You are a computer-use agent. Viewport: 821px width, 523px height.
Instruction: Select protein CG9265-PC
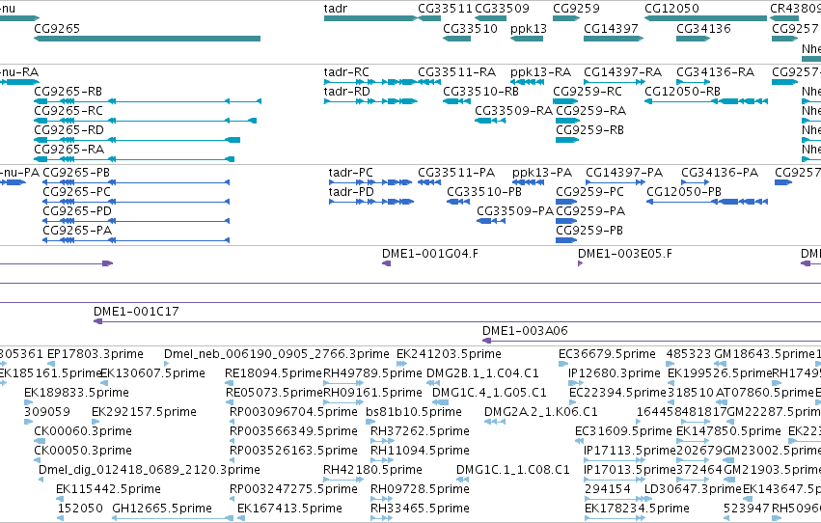[136, 202]
